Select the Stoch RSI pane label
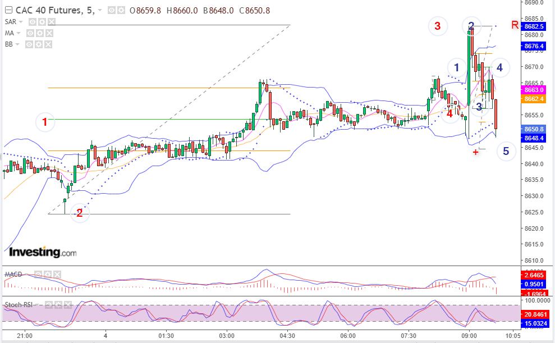555x343 pixels. coord(19,305)
